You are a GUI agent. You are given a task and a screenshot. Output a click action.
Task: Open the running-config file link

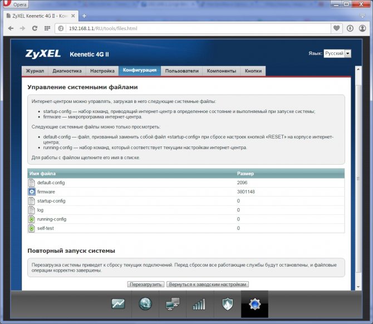pyautogui.click(x=52, y=219)
